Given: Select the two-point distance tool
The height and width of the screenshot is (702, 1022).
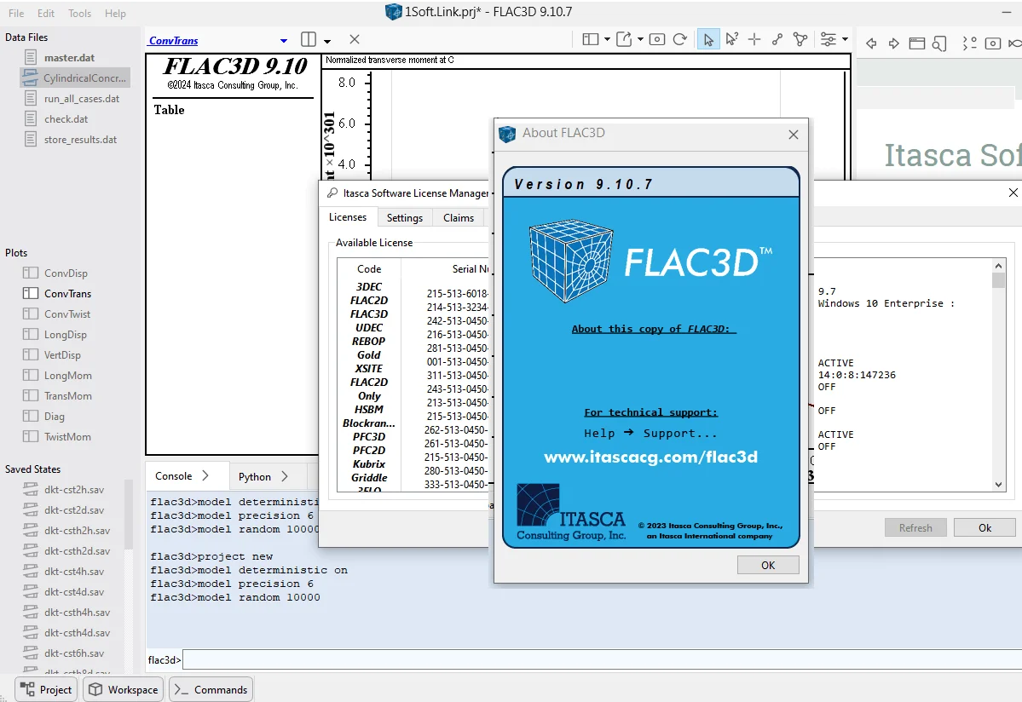Looking at the screenshot, I should [x=777, y=40].
